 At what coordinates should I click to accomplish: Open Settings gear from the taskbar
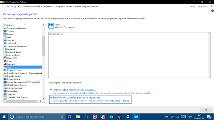coord(128,117)
